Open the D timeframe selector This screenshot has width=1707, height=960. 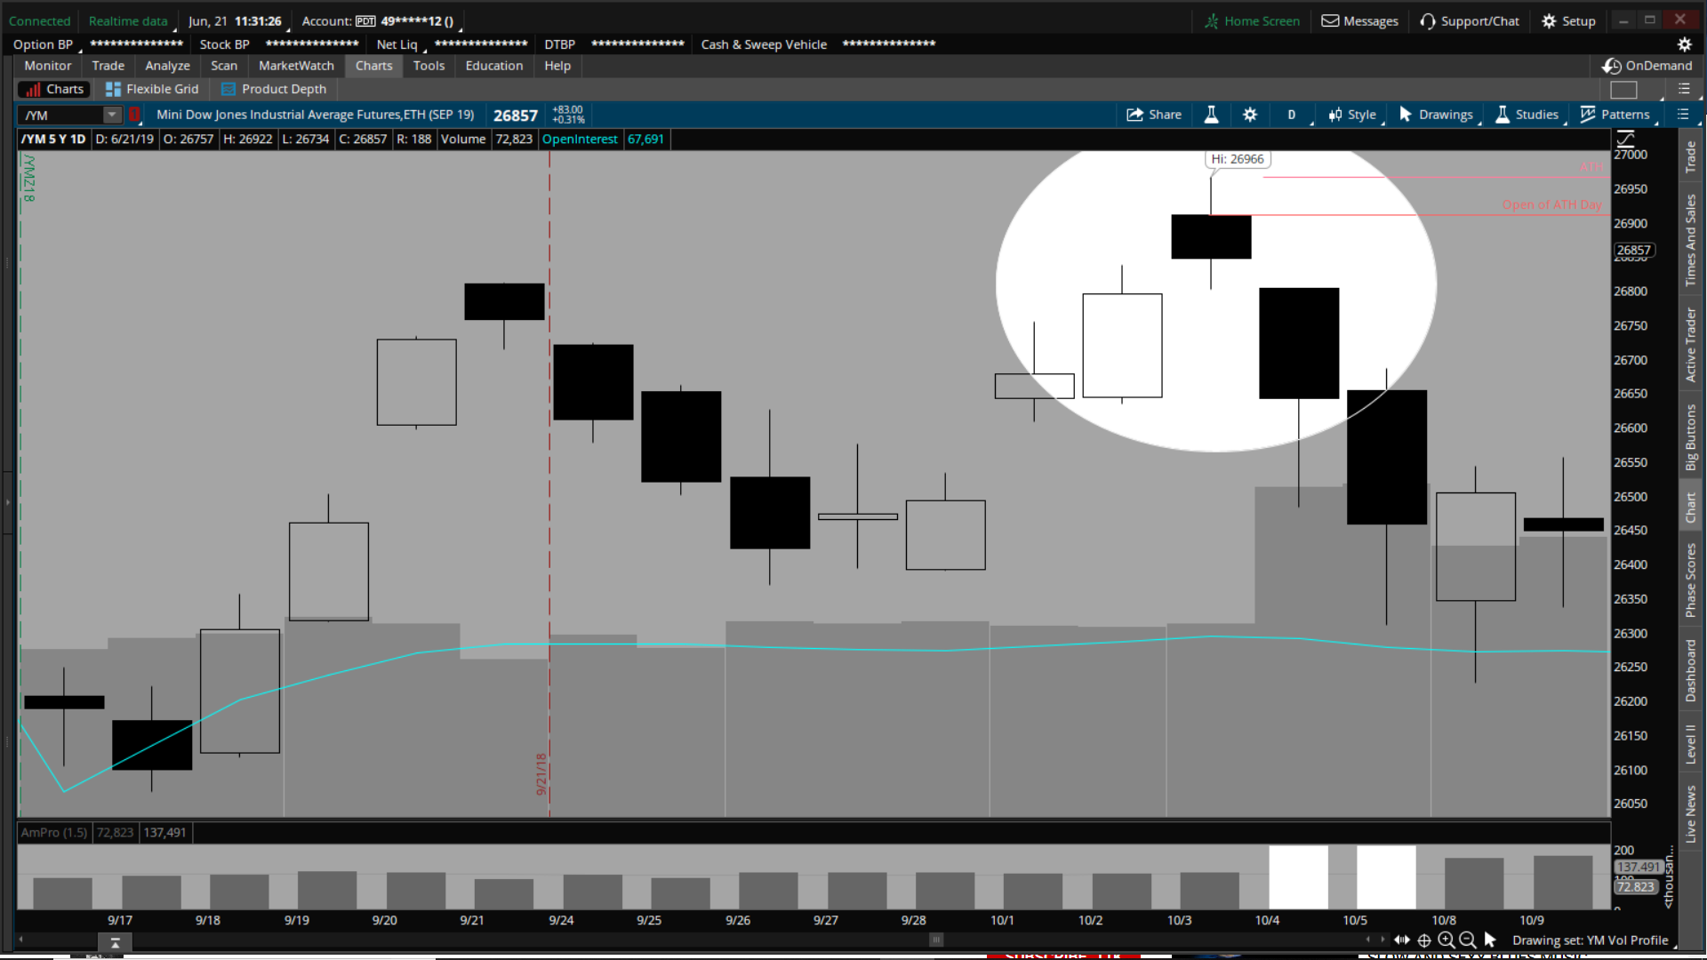(x=1292, y=115)
